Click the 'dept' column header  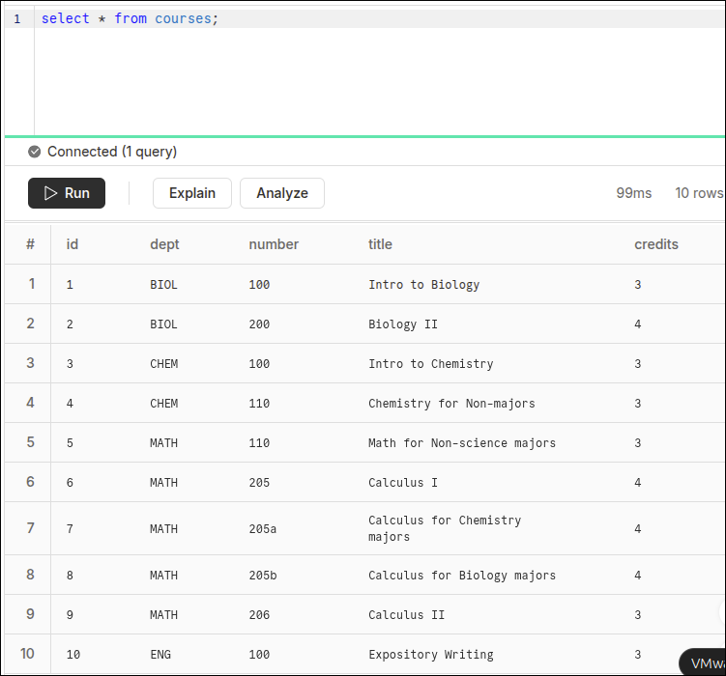[164, 244]
